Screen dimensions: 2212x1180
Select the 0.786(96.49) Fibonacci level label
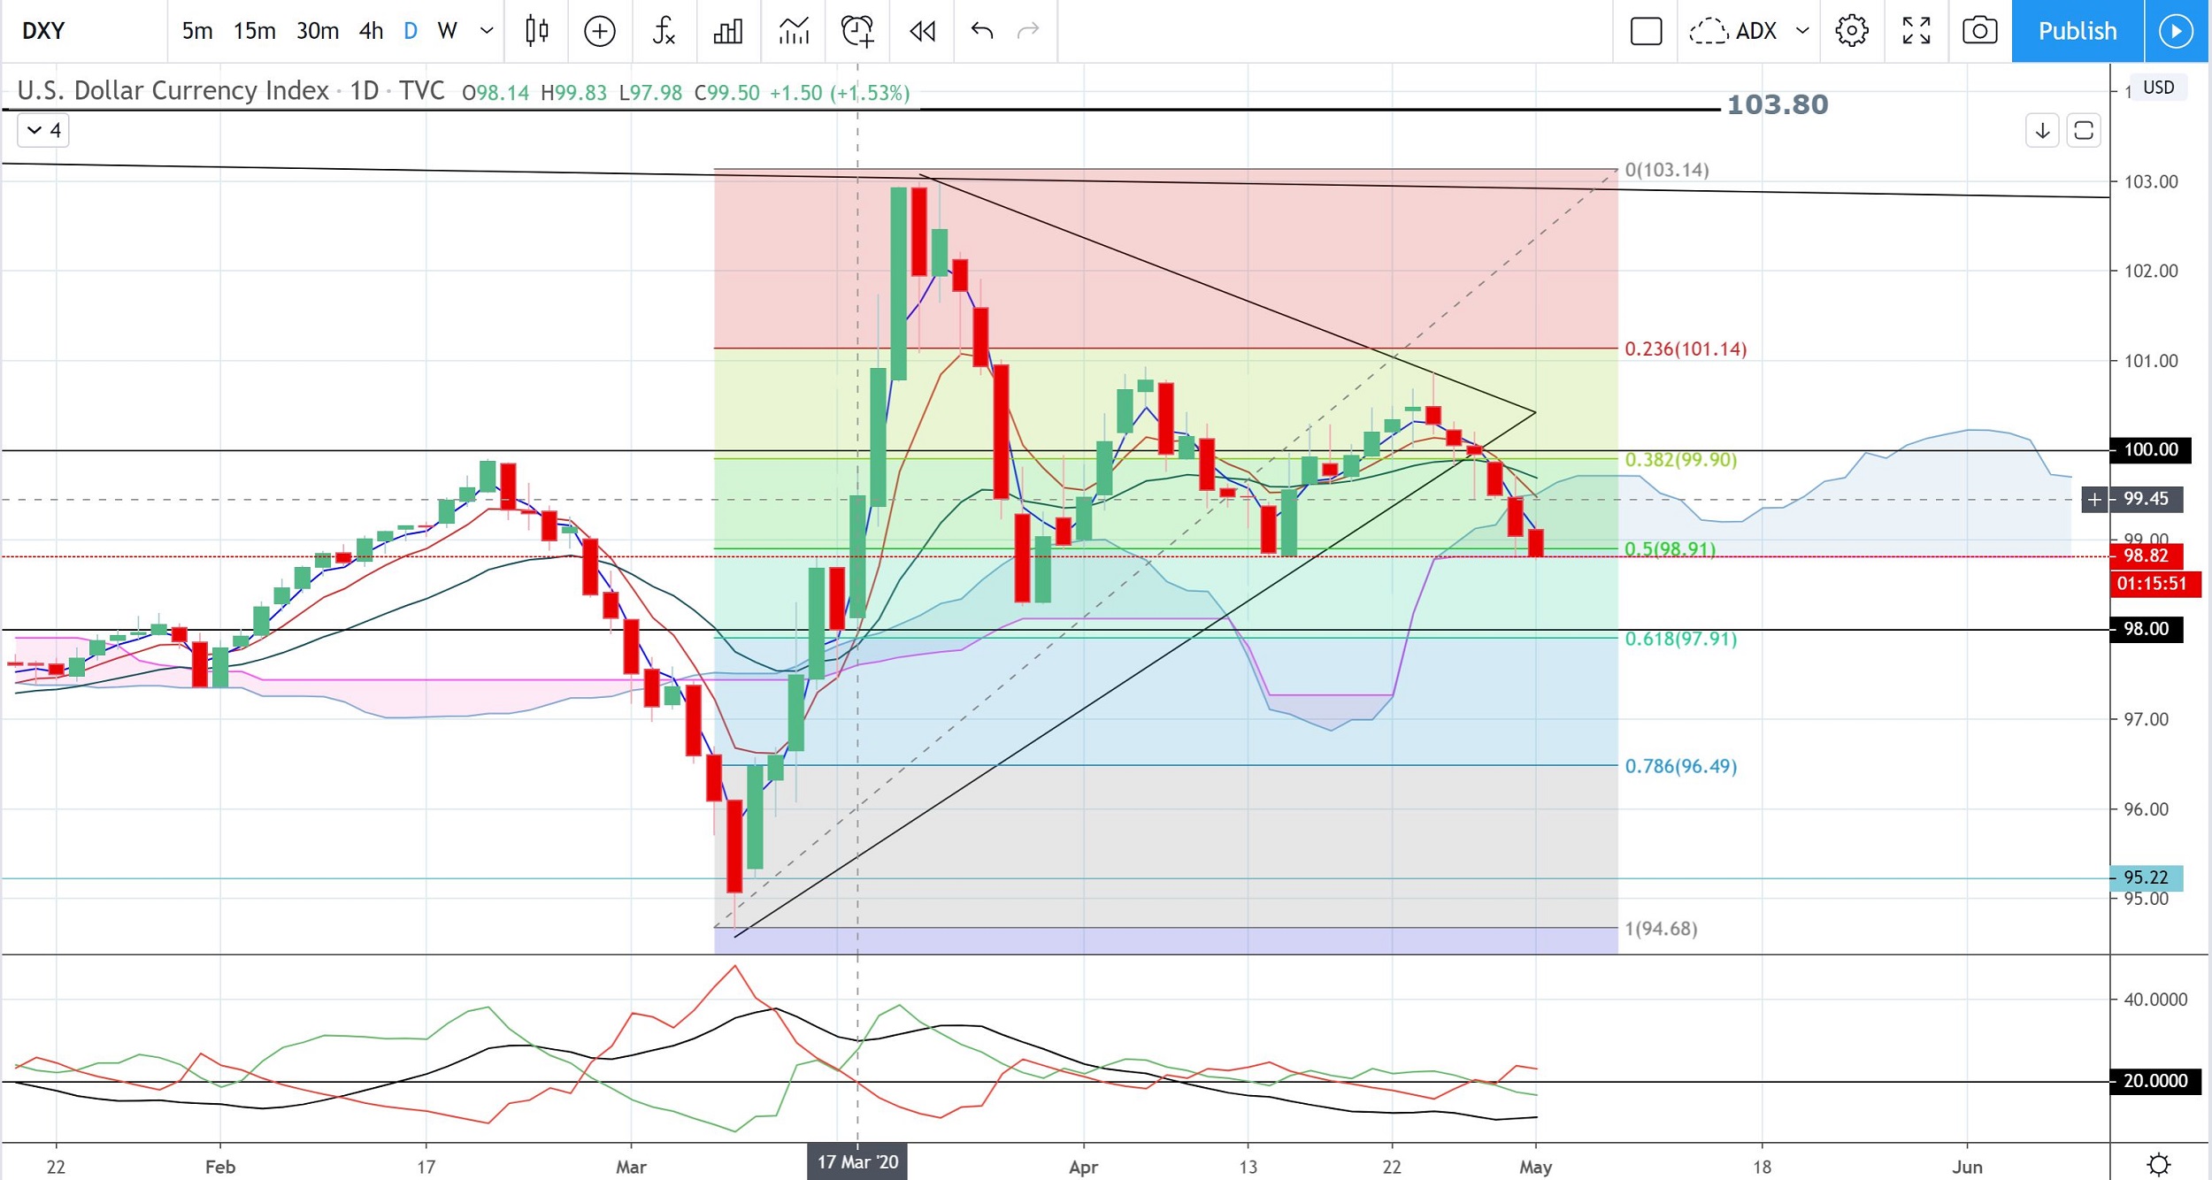click(x=1680, y=766)
